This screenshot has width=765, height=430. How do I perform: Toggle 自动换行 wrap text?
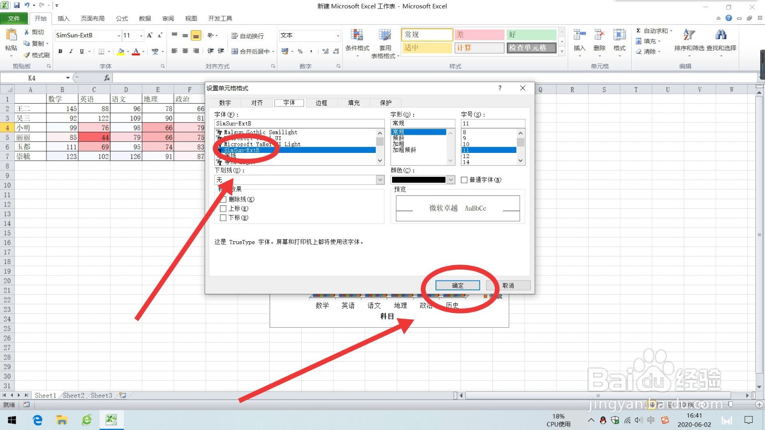pyautogui.click(x=247, y=36)
